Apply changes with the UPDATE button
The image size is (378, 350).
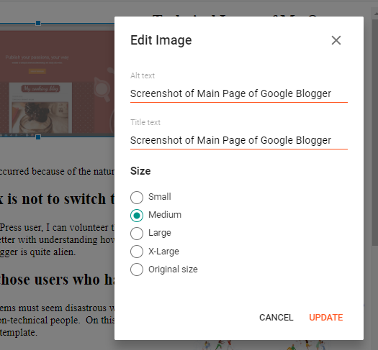click(x=326, y=318)
